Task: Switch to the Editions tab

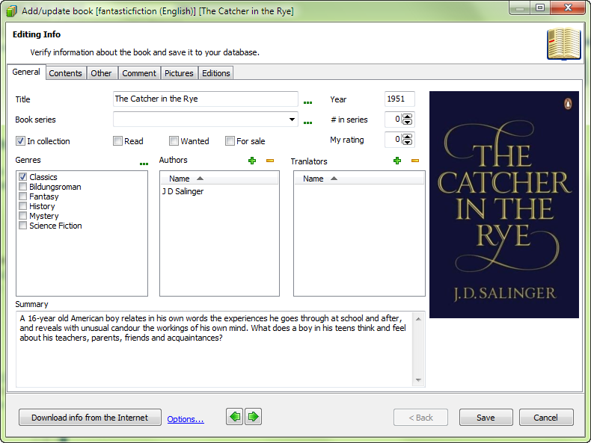Action: (216, 73)
